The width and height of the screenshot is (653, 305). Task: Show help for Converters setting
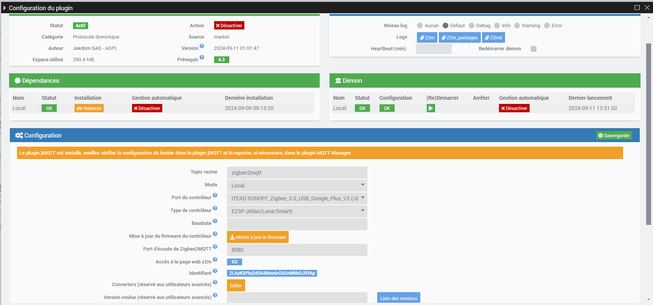(x=215, y=282)
